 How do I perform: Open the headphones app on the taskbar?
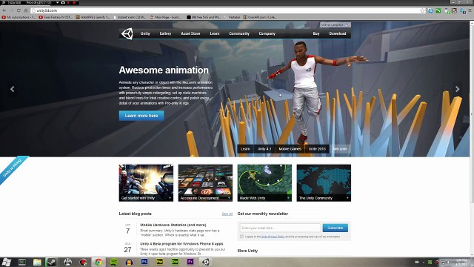coord(129,262)
